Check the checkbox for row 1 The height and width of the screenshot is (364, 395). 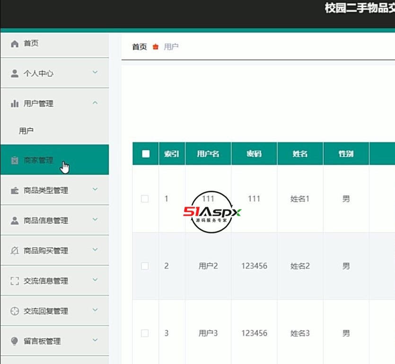point(145,199)
